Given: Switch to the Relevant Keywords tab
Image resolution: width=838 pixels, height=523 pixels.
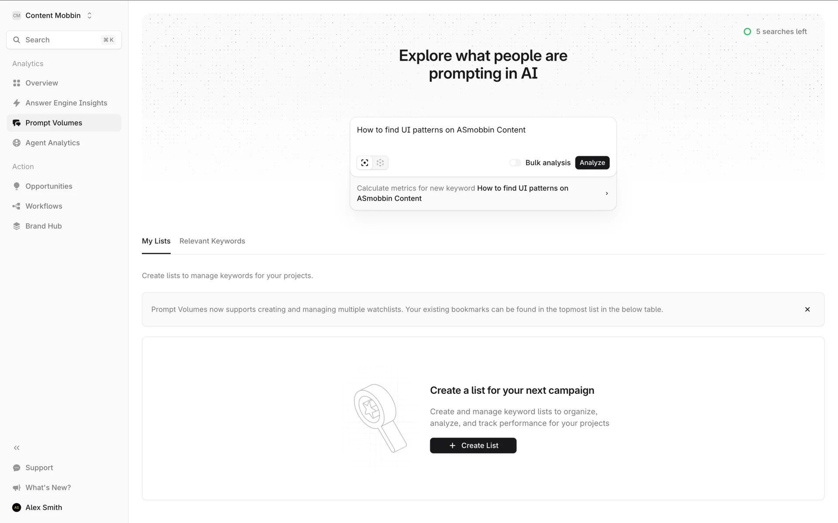Looking at the screenshot, I should click(x=212, y=241).
